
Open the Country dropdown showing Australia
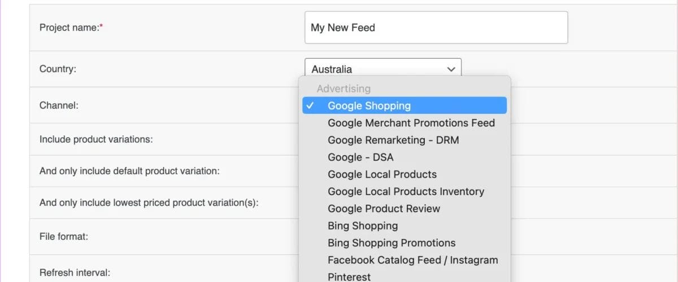click(x=383, y=69)
